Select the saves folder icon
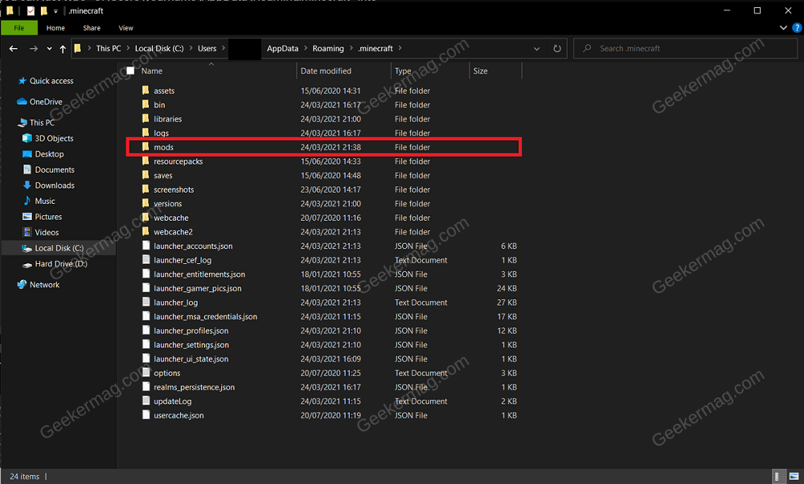This screenshot has width=804, height=484. (146, 175)
